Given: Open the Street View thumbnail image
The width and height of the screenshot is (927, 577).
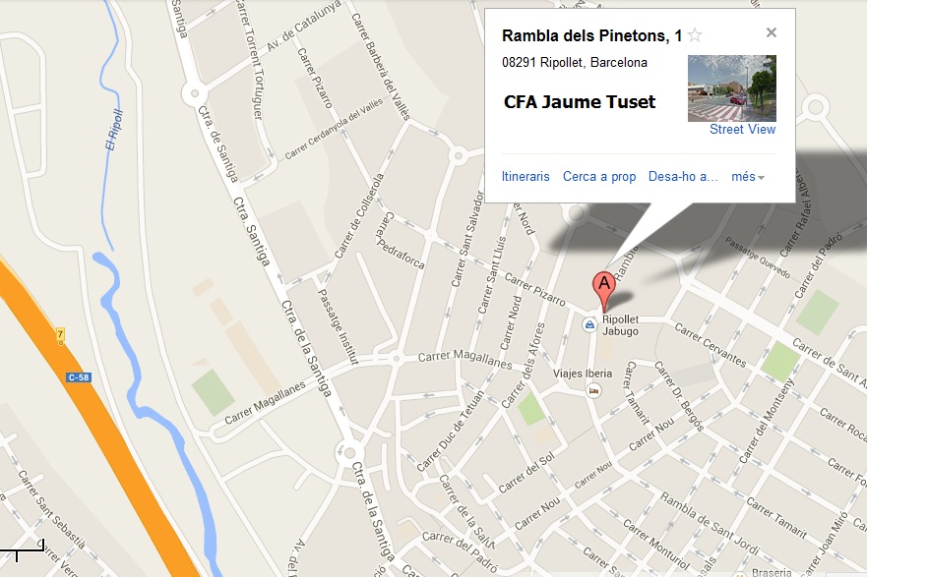Looking at the screenshot, I should click(x=732, y=88).
